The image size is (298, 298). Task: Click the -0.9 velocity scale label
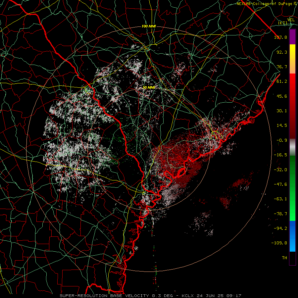282,140
